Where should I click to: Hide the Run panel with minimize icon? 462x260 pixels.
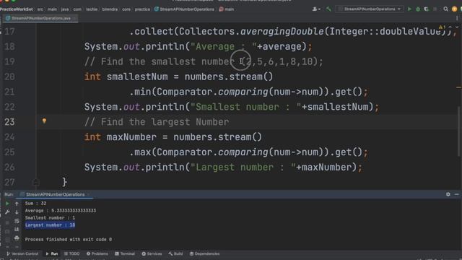456,194
